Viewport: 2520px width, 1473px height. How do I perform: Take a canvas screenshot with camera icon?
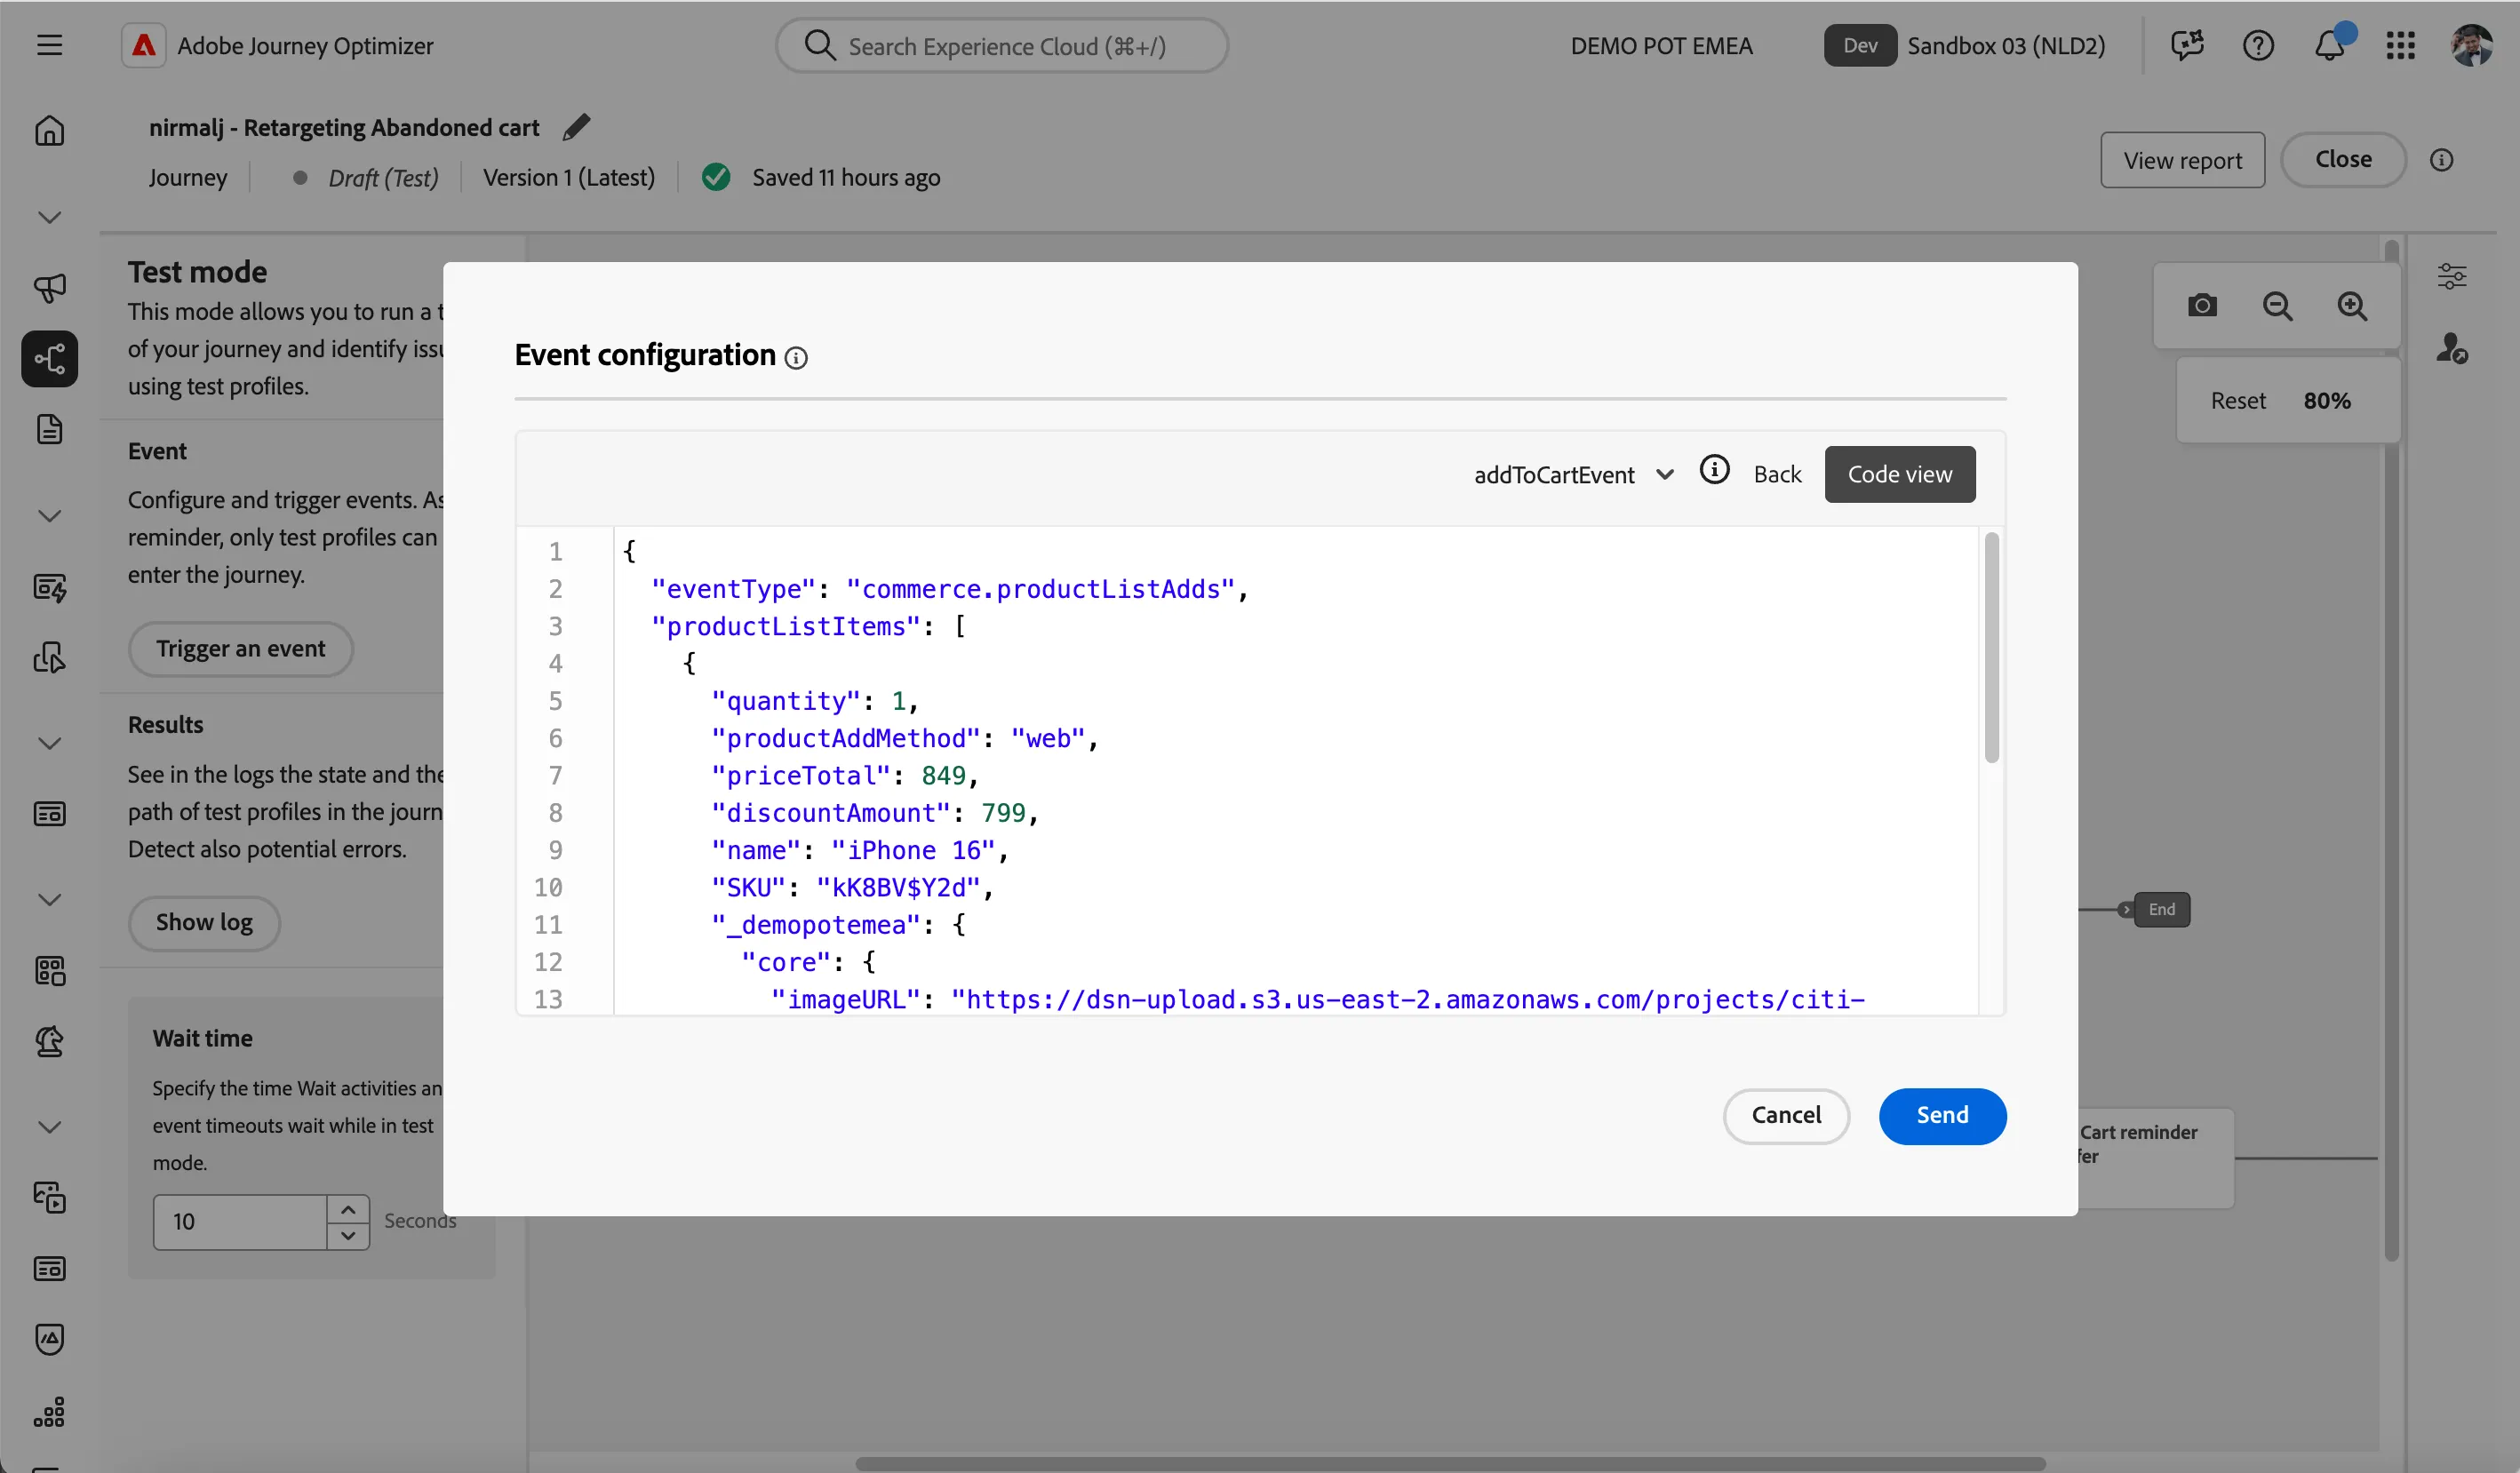(x=2202, y=305)
